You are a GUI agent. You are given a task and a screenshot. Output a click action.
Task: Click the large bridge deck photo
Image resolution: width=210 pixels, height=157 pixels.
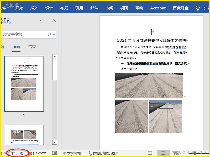pos(149,85)
